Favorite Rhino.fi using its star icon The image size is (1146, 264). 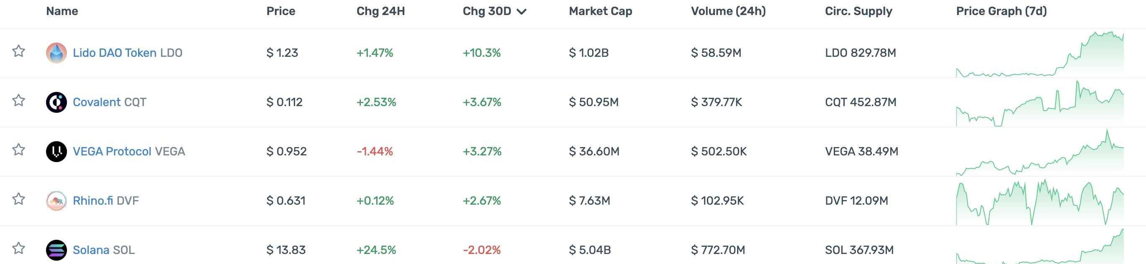click(18, 199)
